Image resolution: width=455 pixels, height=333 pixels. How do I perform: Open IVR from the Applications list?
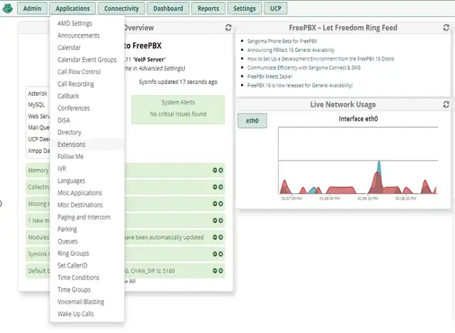62,169
